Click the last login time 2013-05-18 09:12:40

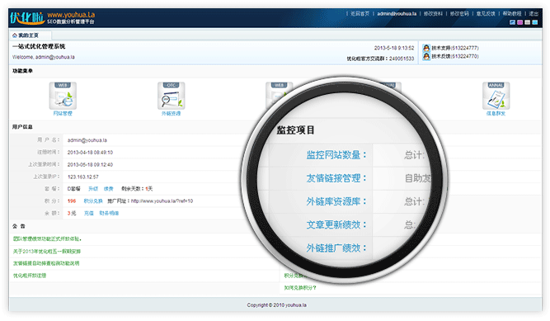(90, 165)
